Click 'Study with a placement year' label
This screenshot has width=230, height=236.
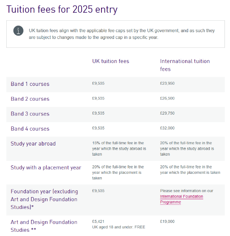click(46, 167)
